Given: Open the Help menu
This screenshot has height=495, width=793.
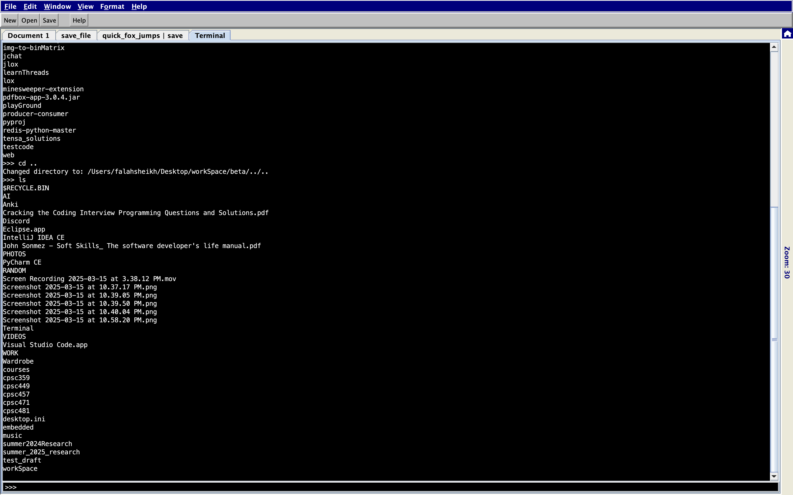Looking at the screenshot, I should point(139,6).
